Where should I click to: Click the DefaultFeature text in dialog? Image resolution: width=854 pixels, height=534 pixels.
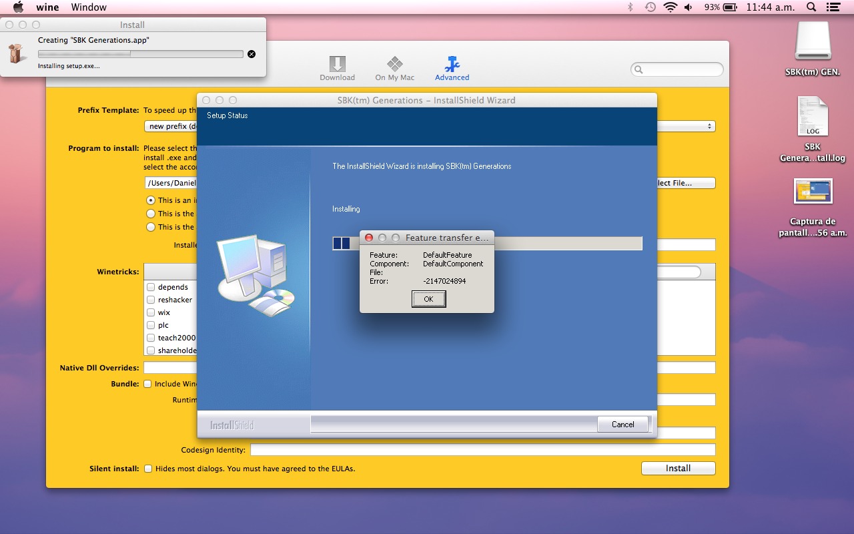point(447,255)
